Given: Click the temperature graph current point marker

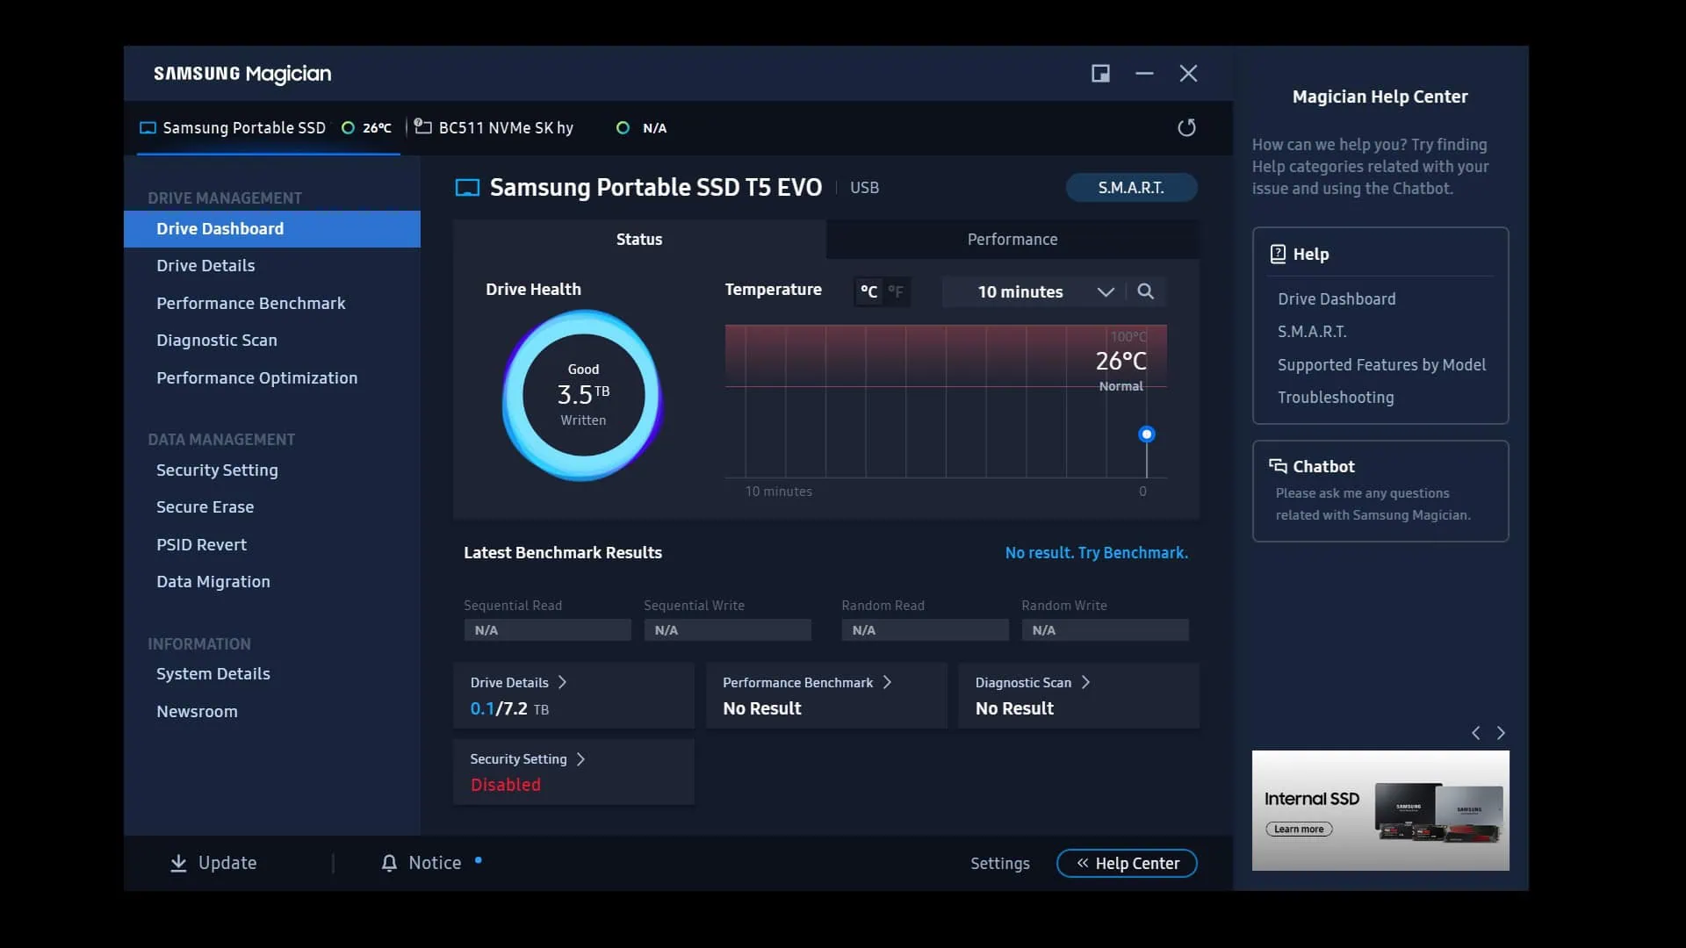Looking at the screenshot, I should (1146, 434).
